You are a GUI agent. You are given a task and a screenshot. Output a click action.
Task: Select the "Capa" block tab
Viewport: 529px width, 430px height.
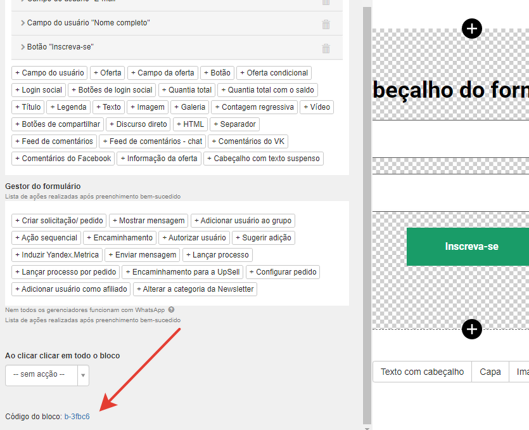(x=490, y=372)
